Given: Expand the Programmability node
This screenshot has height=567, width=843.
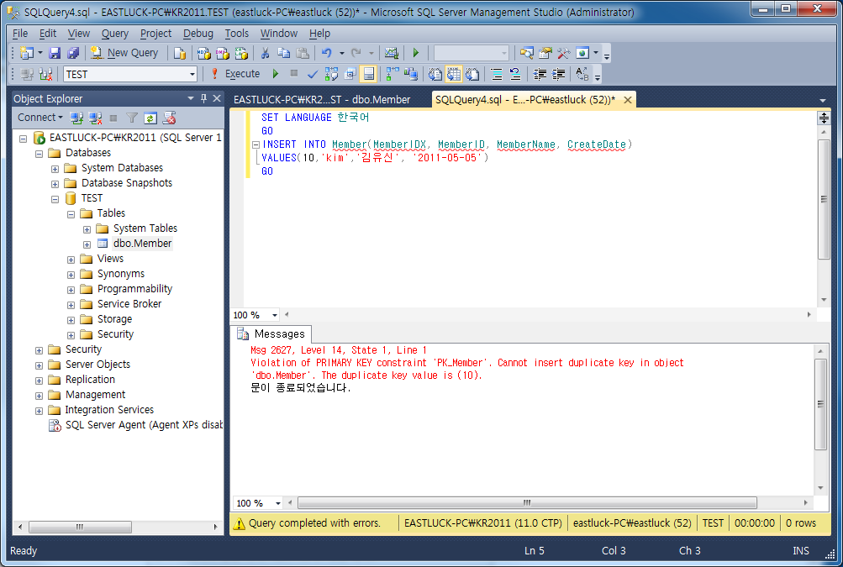Looking at the screenshot, I should [x=71, y=290].
